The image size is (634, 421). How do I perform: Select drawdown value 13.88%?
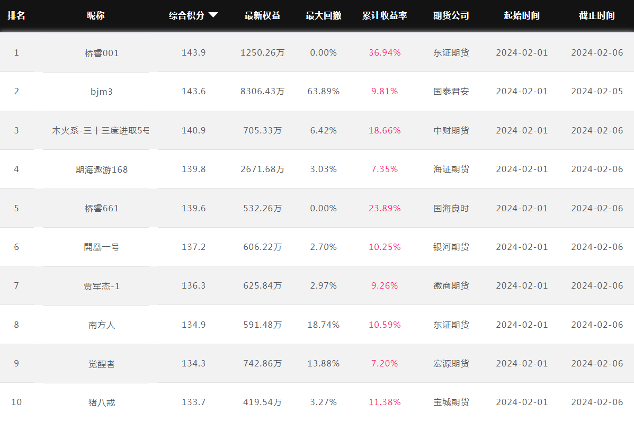(324, 363)
